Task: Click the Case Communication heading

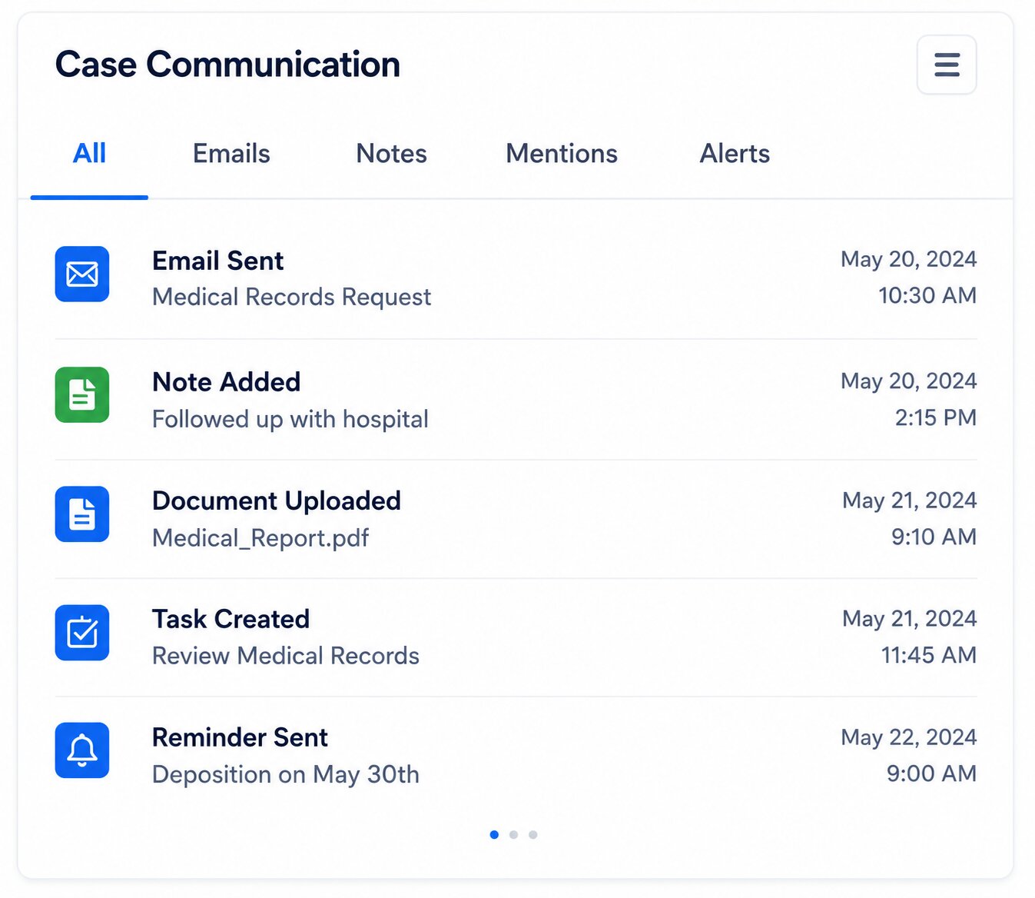Action: click(227, 65)
